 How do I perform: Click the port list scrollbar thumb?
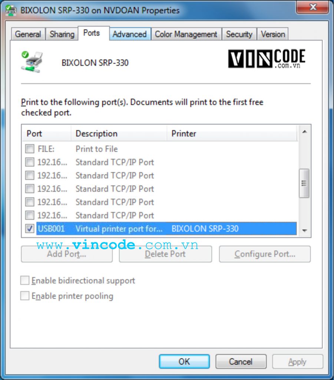304,183
